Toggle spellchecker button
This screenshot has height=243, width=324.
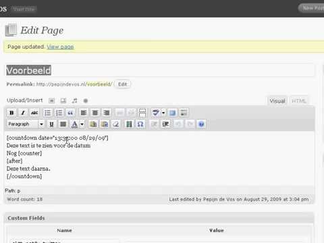coord(156,113)
